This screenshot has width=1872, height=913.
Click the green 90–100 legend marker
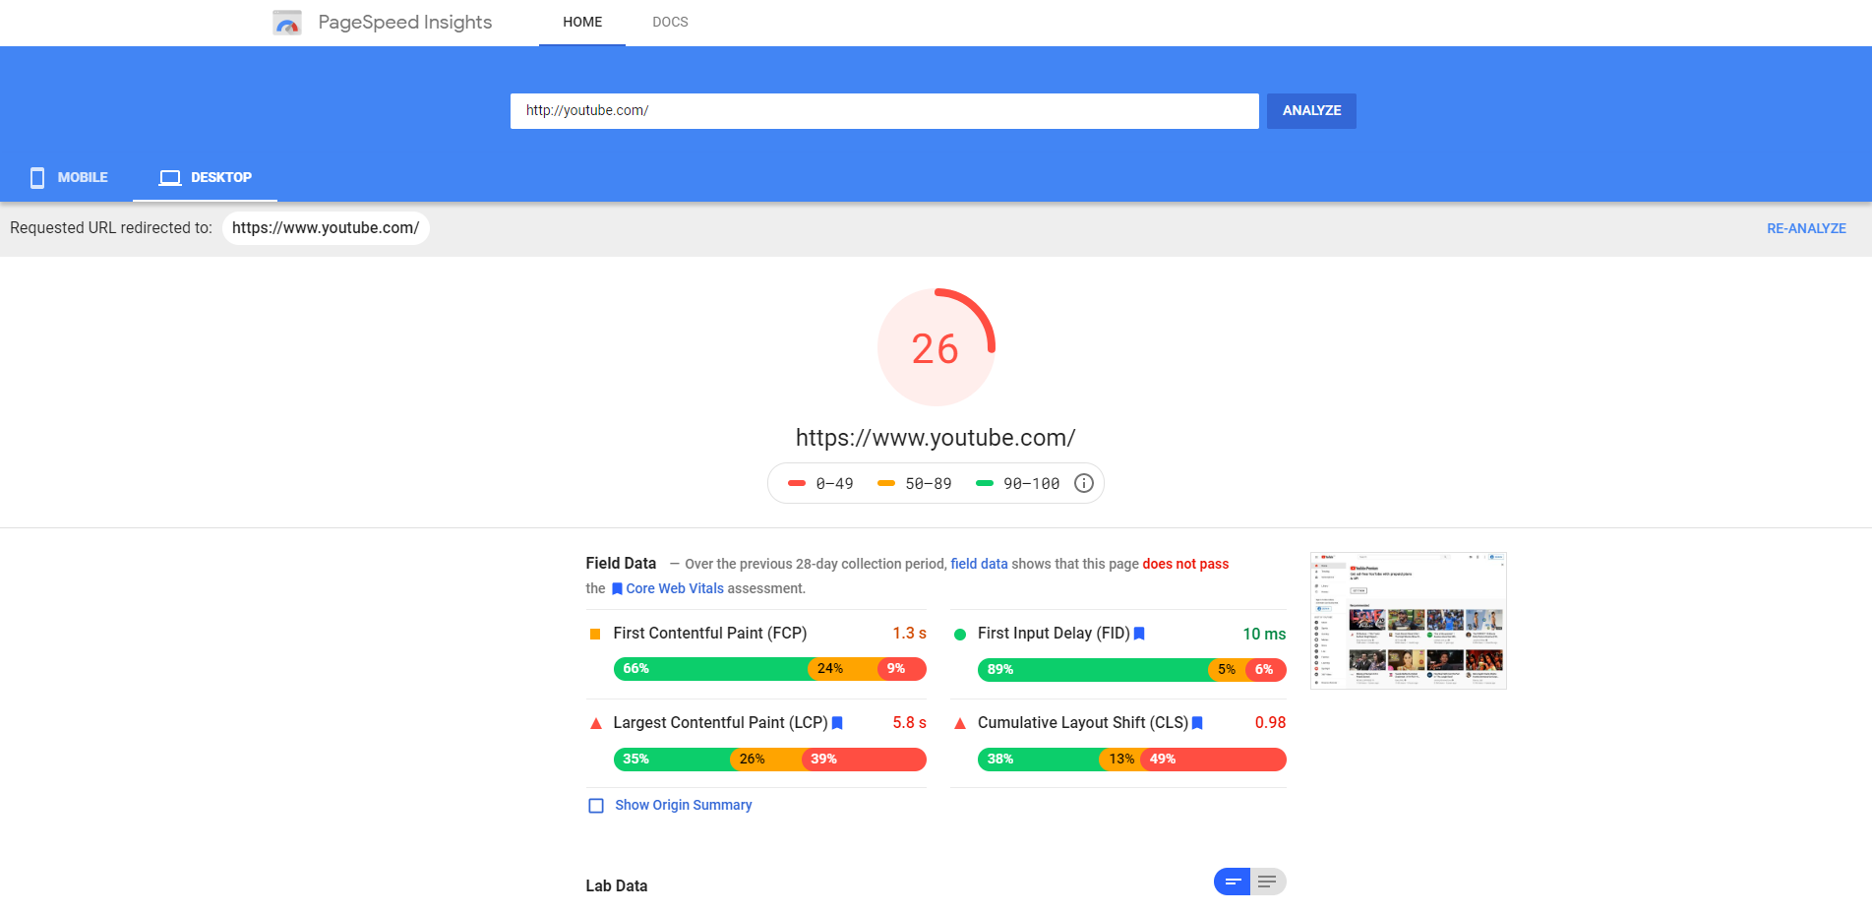(985, 483)
